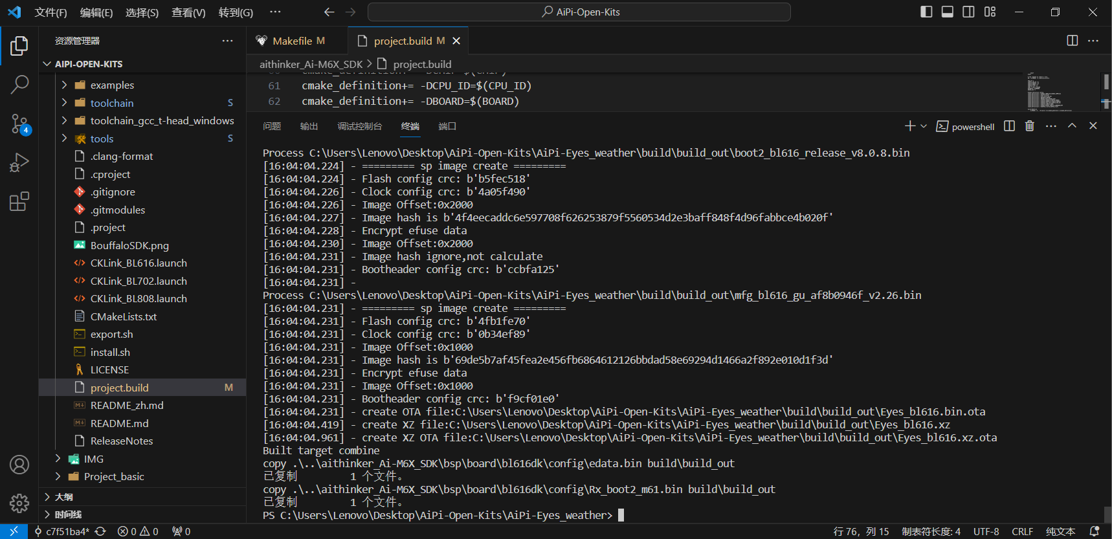Image resolution: width=1112 pixels, height=539 pixels.
Task: Open the notifications bell
Action: (1095, 531)
